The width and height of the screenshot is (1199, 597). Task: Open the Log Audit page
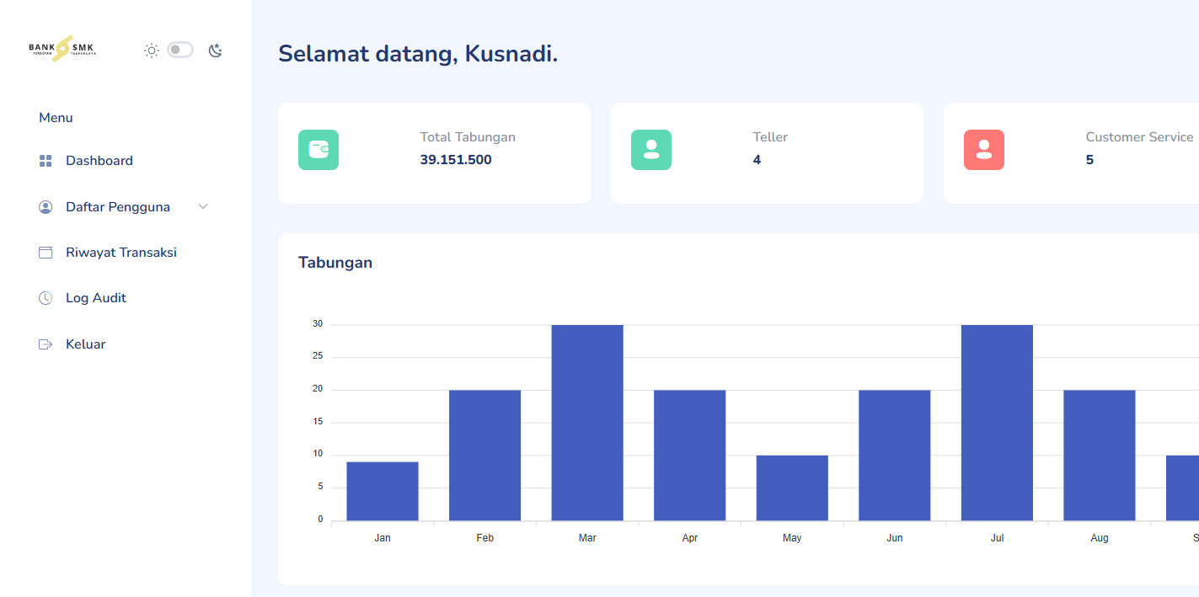[x=96, y=298]
